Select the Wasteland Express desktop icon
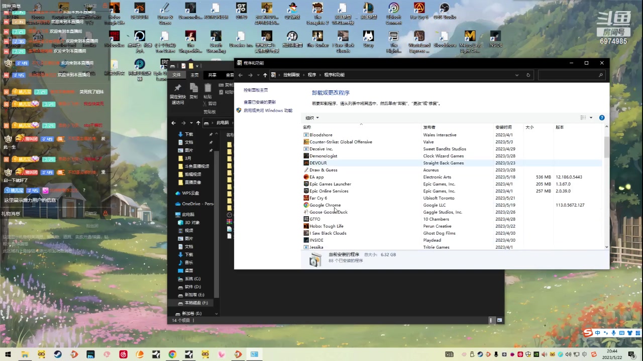 419,42
